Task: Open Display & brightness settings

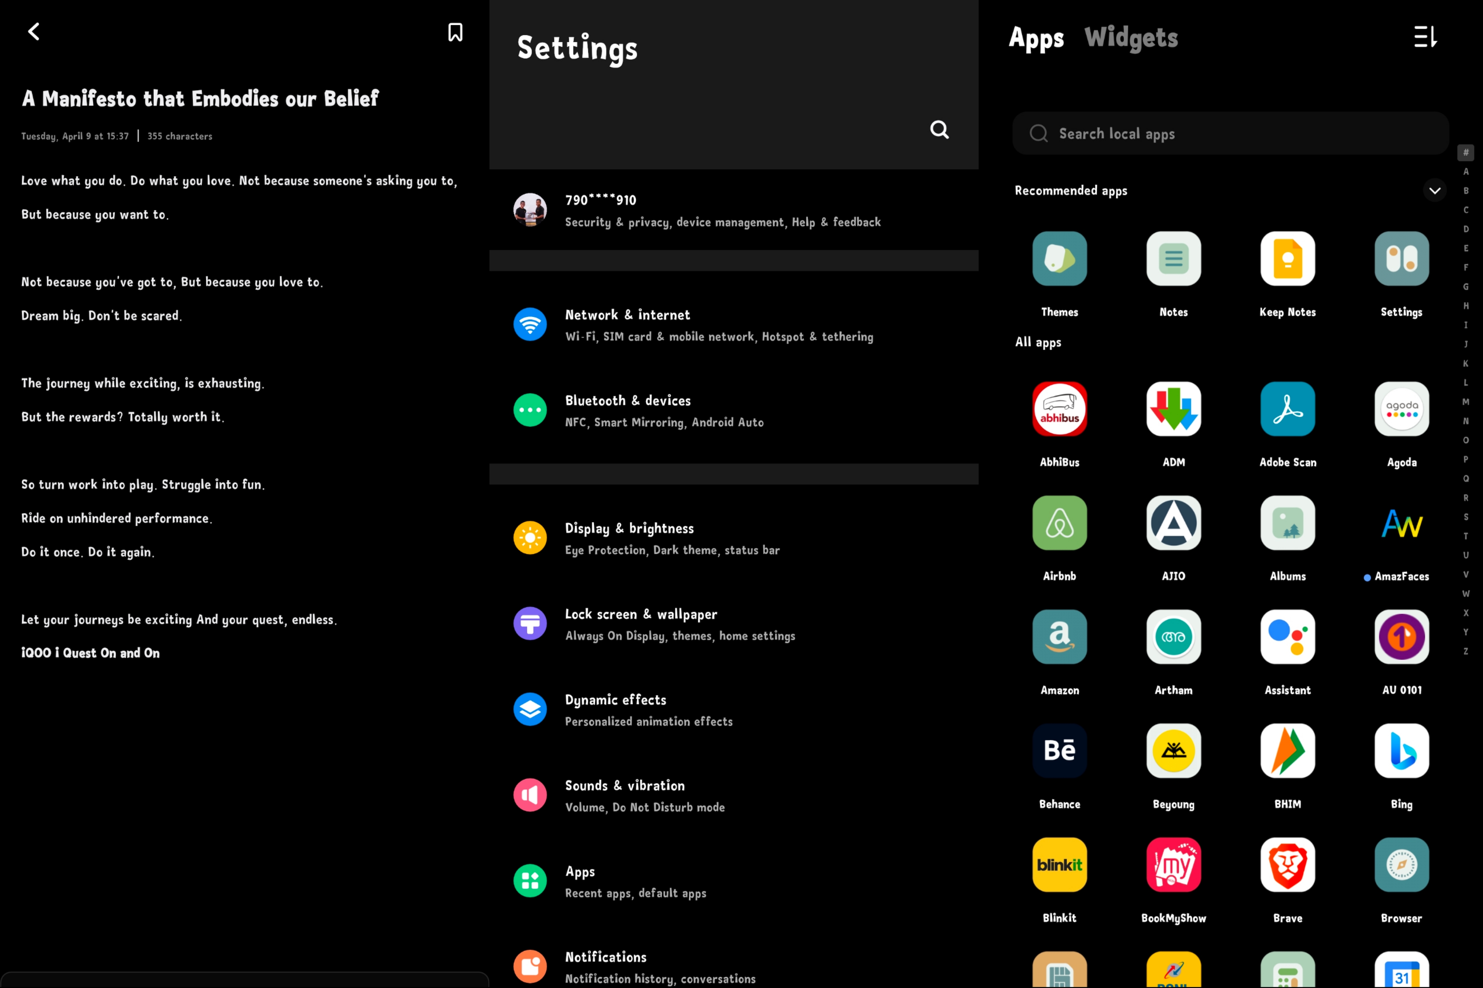Action: [672, 539]
